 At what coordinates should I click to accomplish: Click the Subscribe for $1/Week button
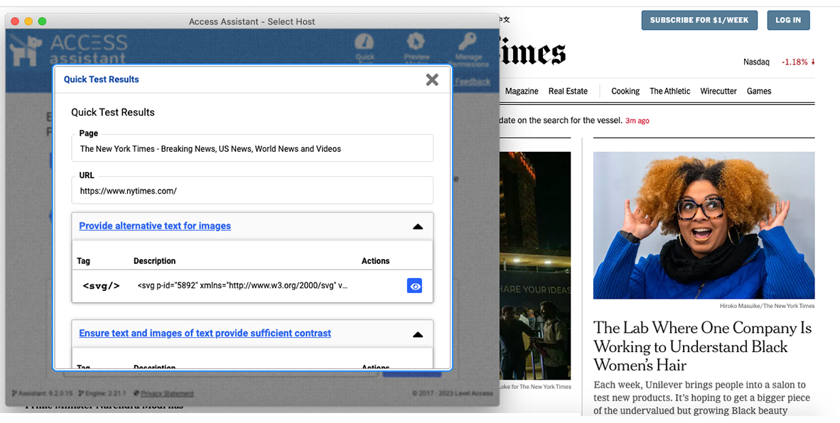click(699, 20)
